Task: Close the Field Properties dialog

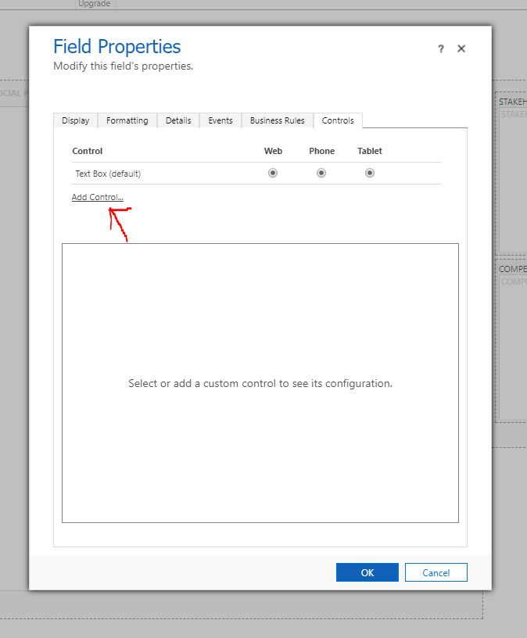Action: click(461, 48)
